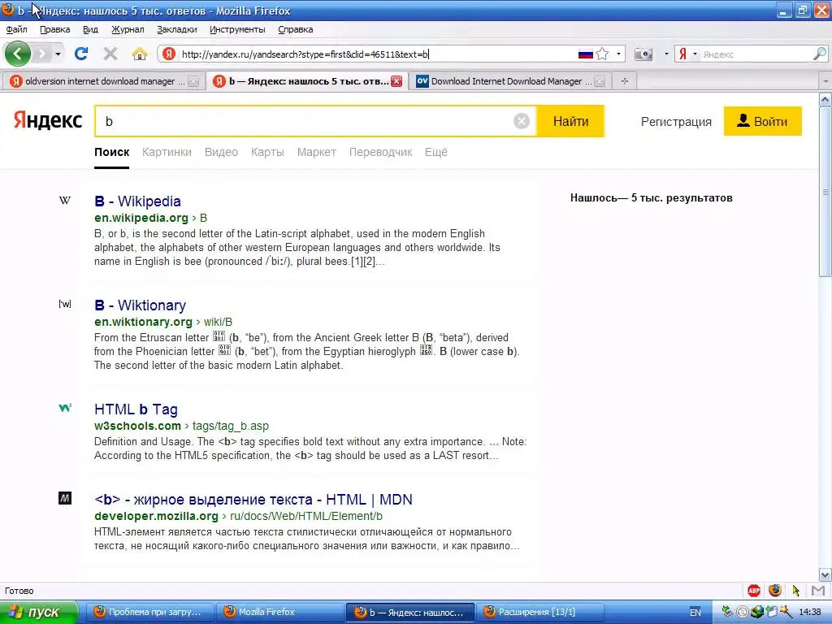
Task: Click the magnifier in the browser search box
Action: (x=820, y=54)
